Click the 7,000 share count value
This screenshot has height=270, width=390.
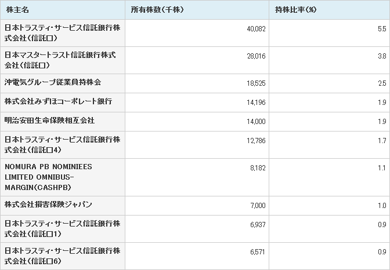(258, 206)
